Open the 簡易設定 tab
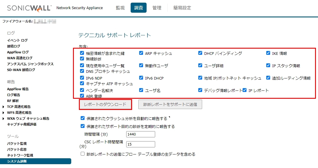318x168 pixels. [x=182, y=8]
